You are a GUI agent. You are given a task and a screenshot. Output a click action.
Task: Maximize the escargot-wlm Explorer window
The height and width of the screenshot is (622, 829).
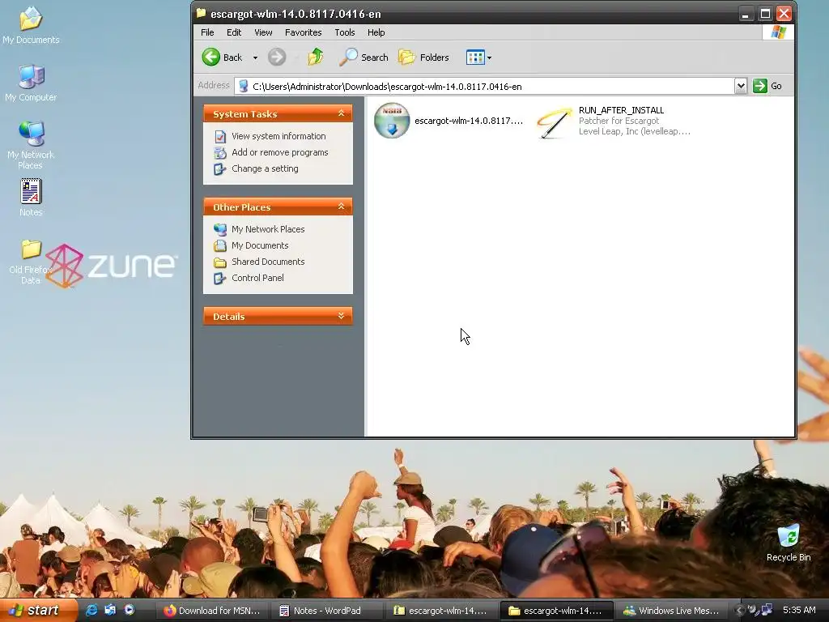764,13
